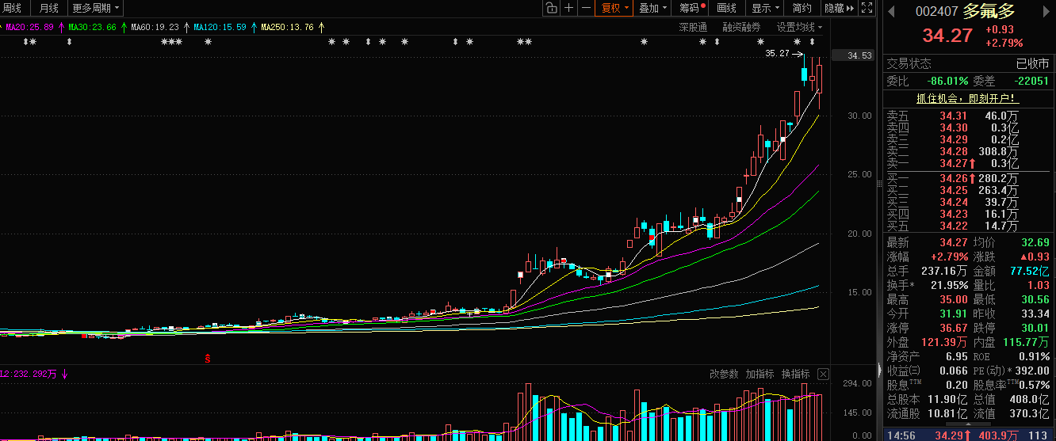Screen dimensions: 1056x441
Task: Click the 深股通 tag
Action: (x=693, y=27)
